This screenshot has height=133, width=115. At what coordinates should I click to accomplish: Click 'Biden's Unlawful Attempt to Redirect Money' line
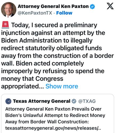55,115
